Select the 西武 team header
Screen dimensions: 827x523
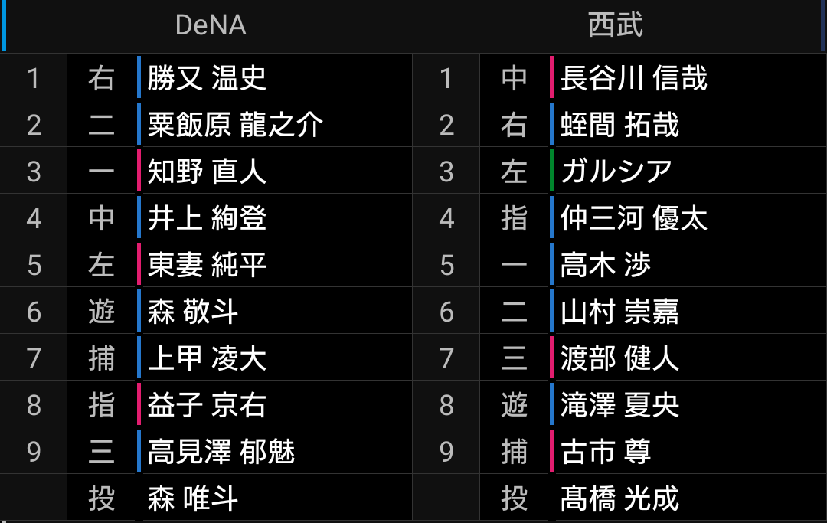point(615,25)
